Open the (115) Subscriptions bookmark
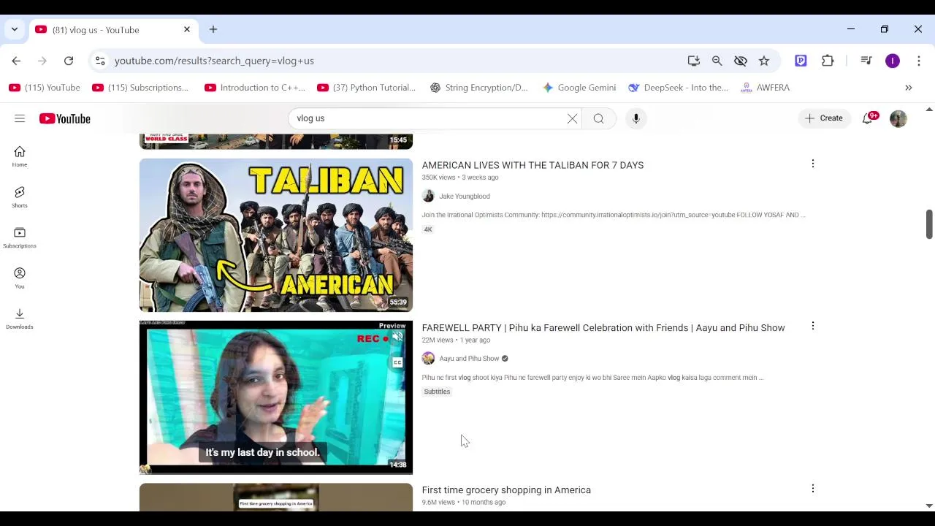 [140, 88]
